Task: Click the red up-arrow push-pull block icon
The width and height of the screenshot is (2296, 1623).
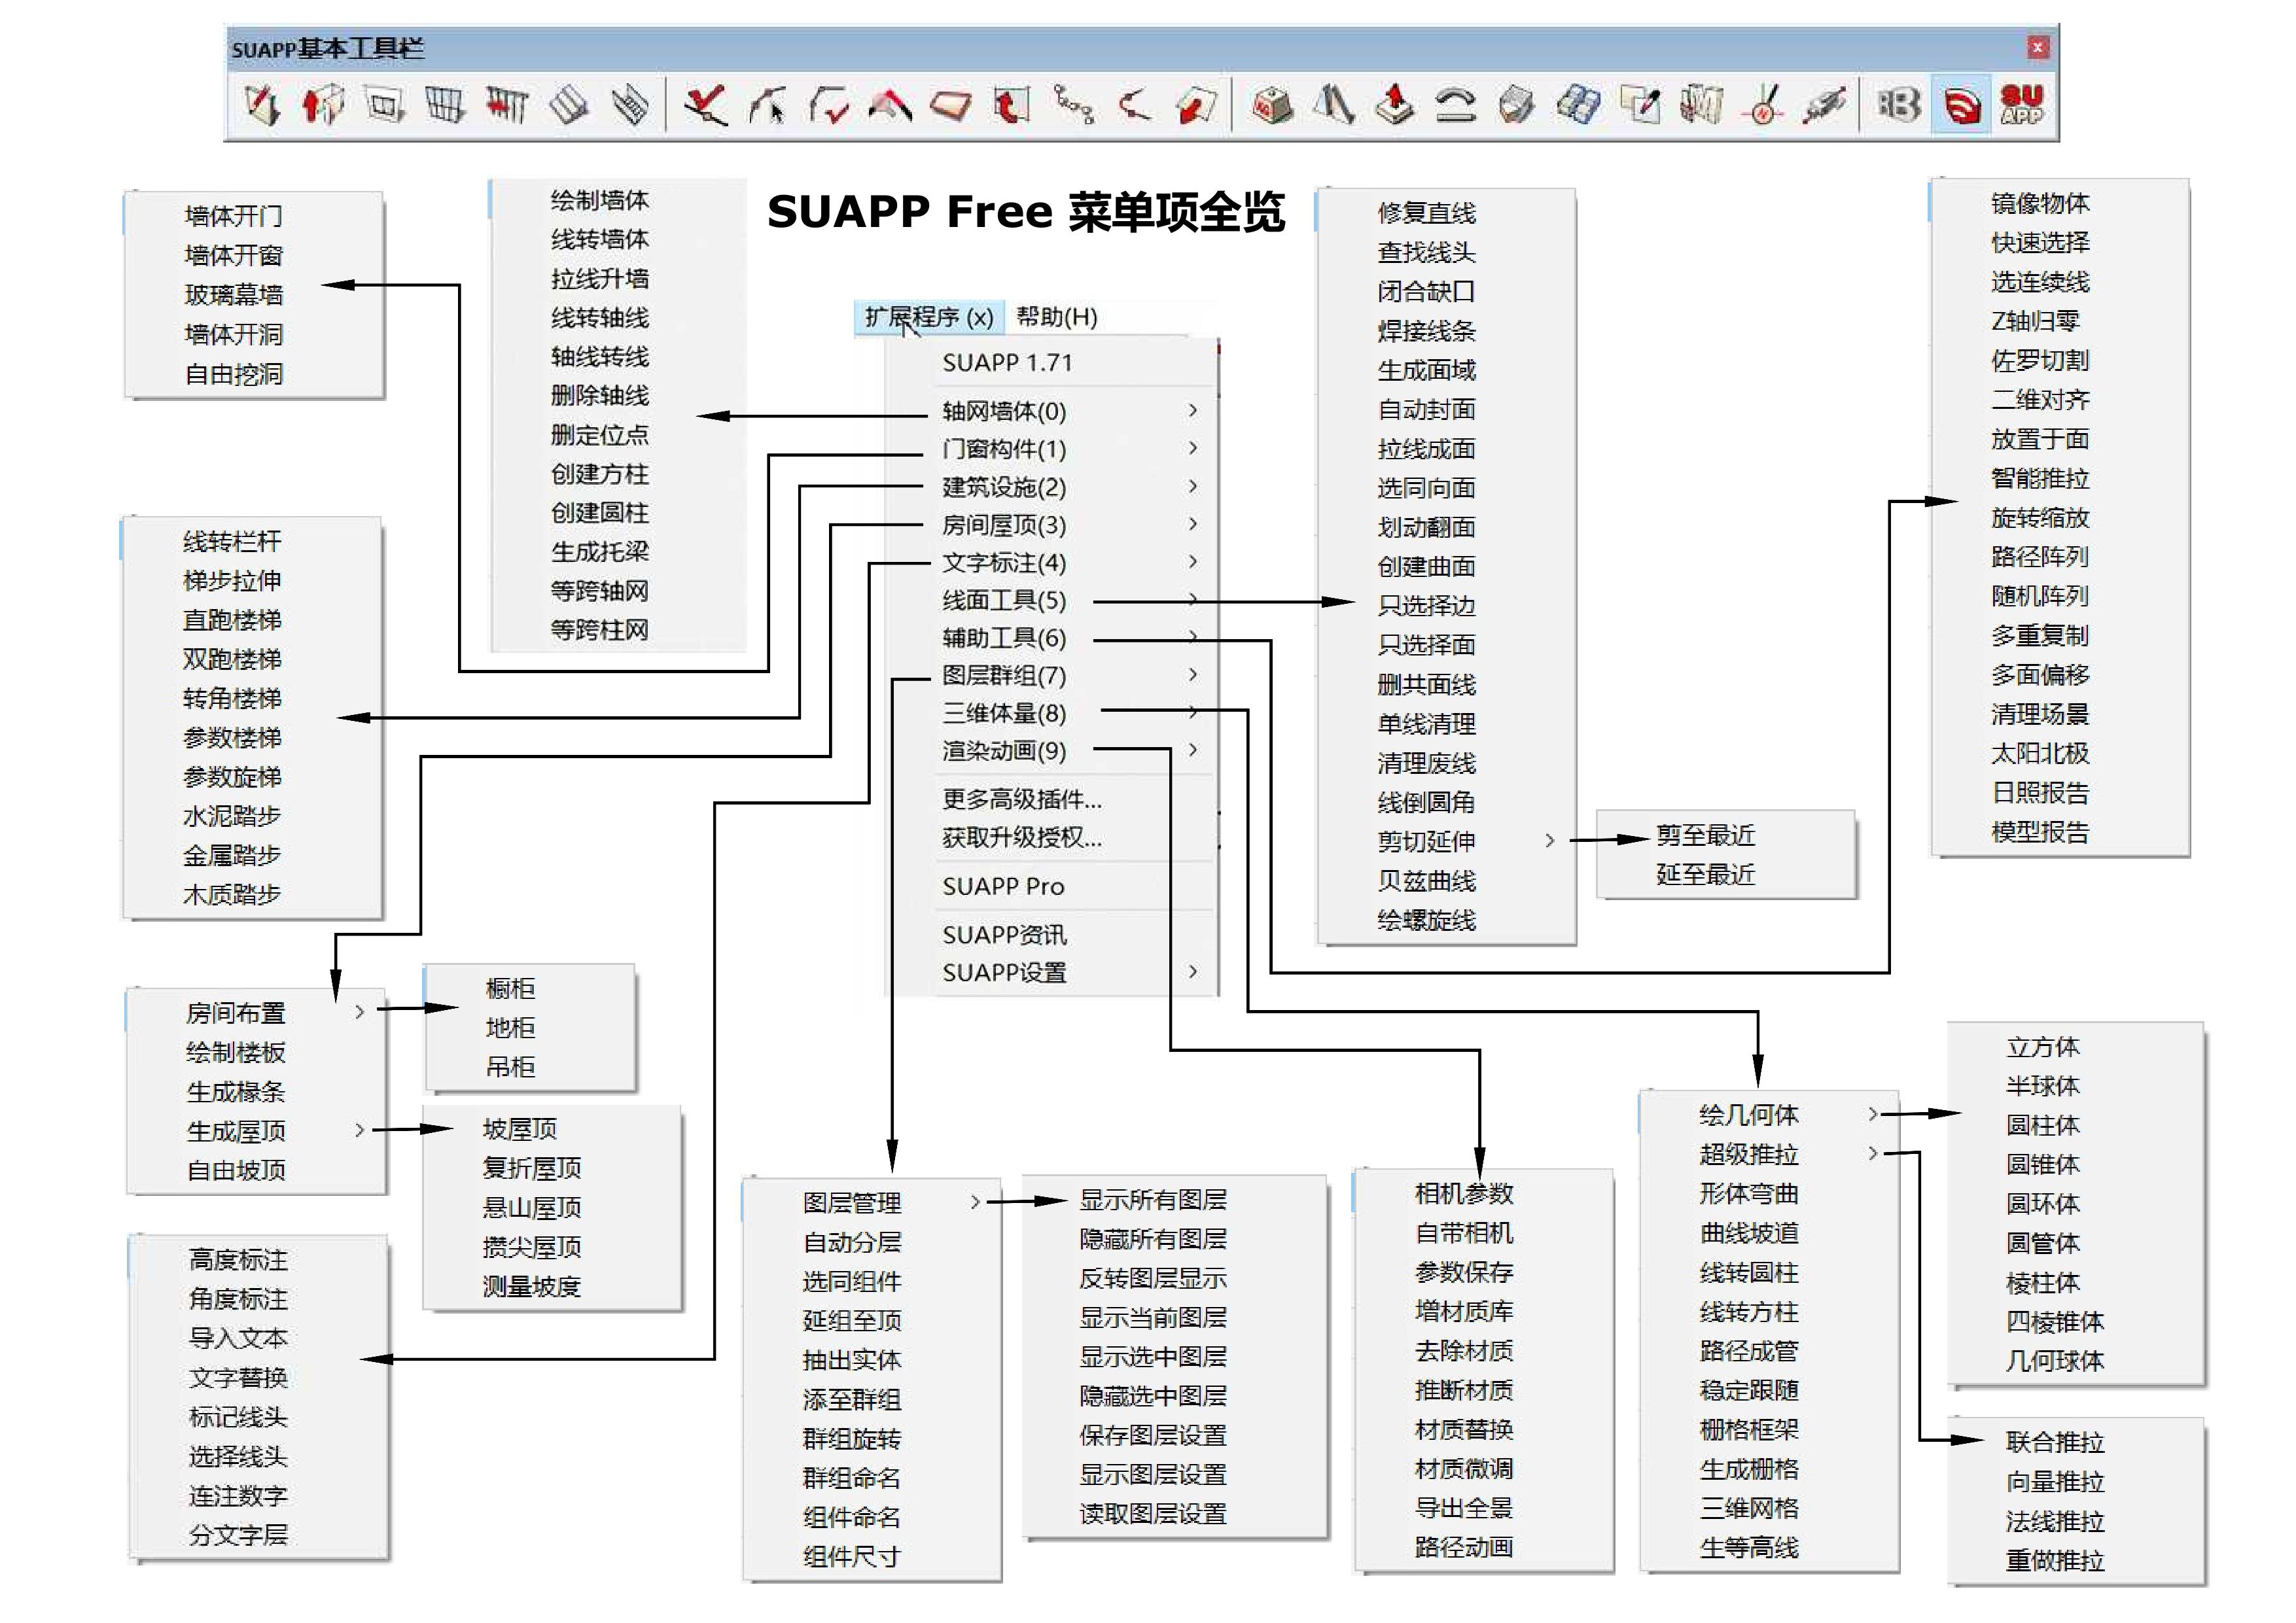Action: coord(1394,104)
